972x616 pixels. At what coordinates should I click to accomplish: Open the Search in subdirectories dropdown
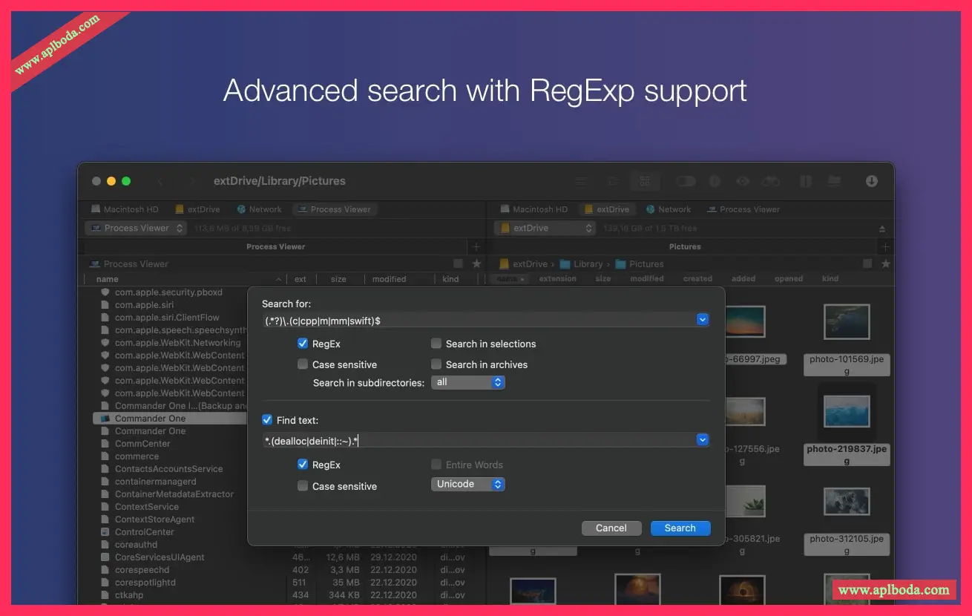467,382
